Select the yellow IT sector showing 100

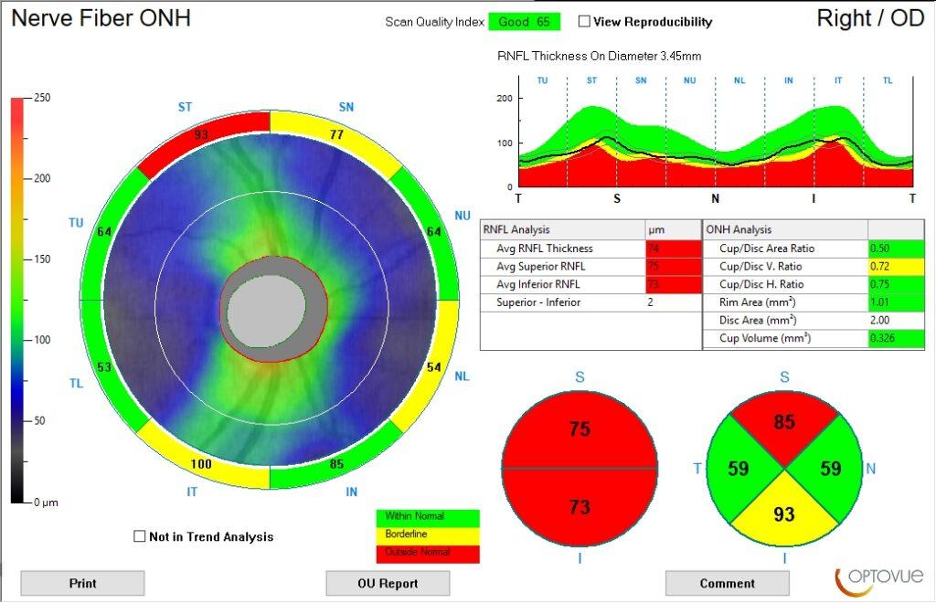[x=203, y=465]
